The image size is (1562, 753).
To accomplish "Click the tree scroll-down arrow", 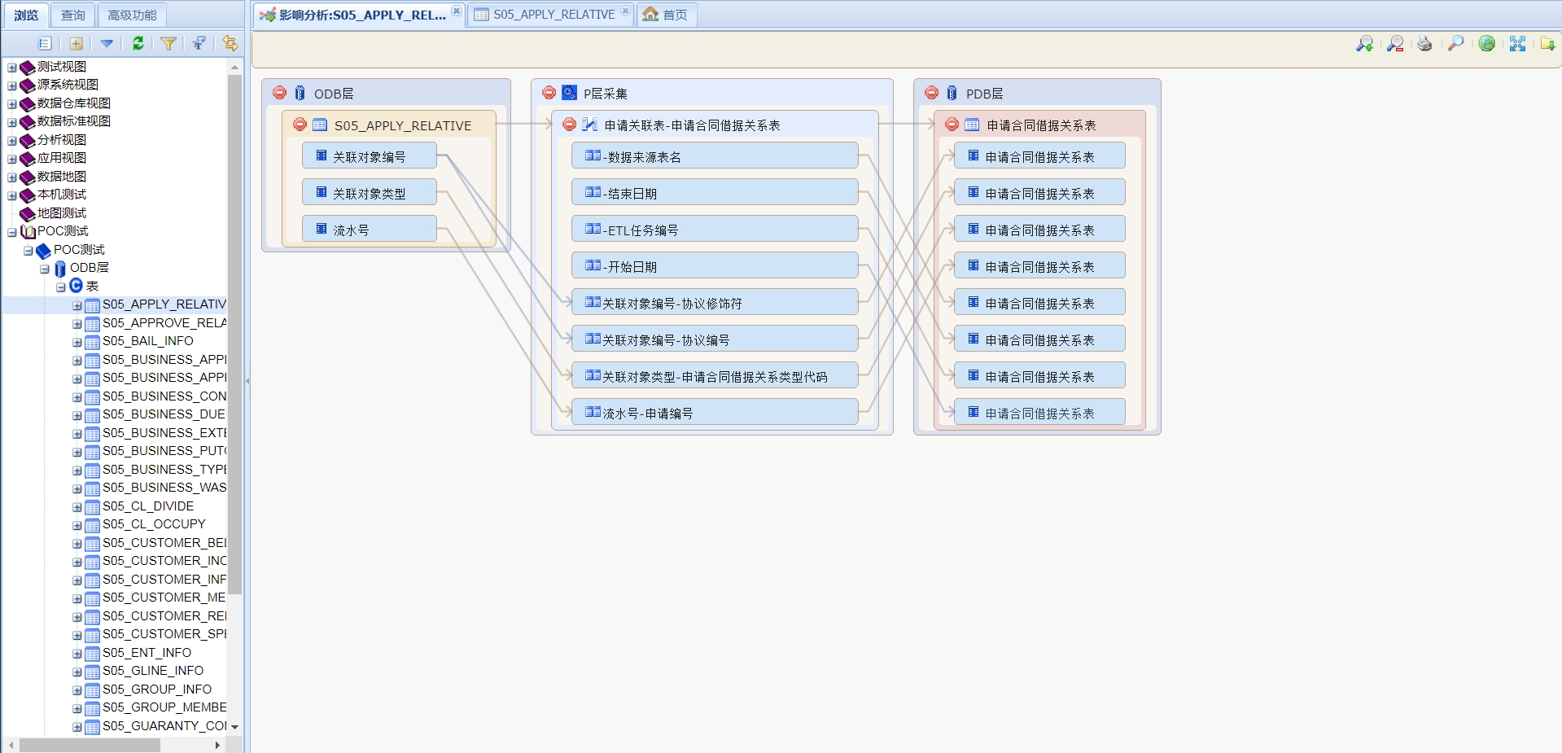I will click(234, 727).
